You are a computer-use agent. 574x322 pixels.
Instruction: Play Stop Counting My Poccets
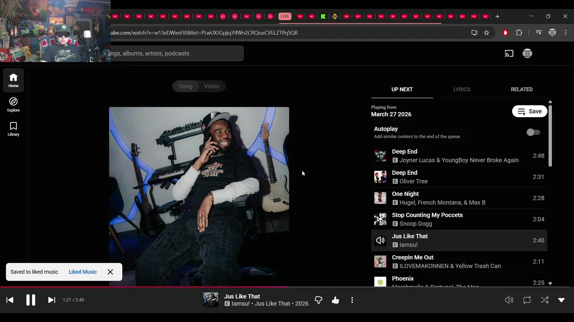[459, 219]
